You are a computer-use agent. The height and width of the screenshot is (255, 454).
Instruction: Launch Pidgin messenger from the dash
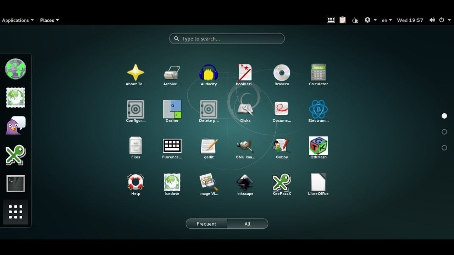(16, 126)
